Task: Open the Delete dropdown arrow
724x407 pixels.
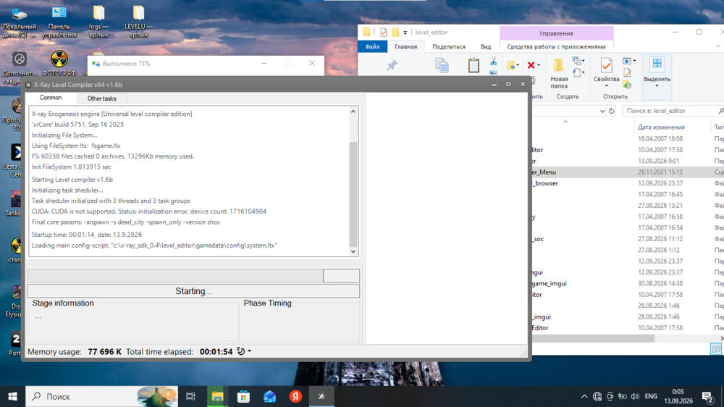Action: [539, 66]
